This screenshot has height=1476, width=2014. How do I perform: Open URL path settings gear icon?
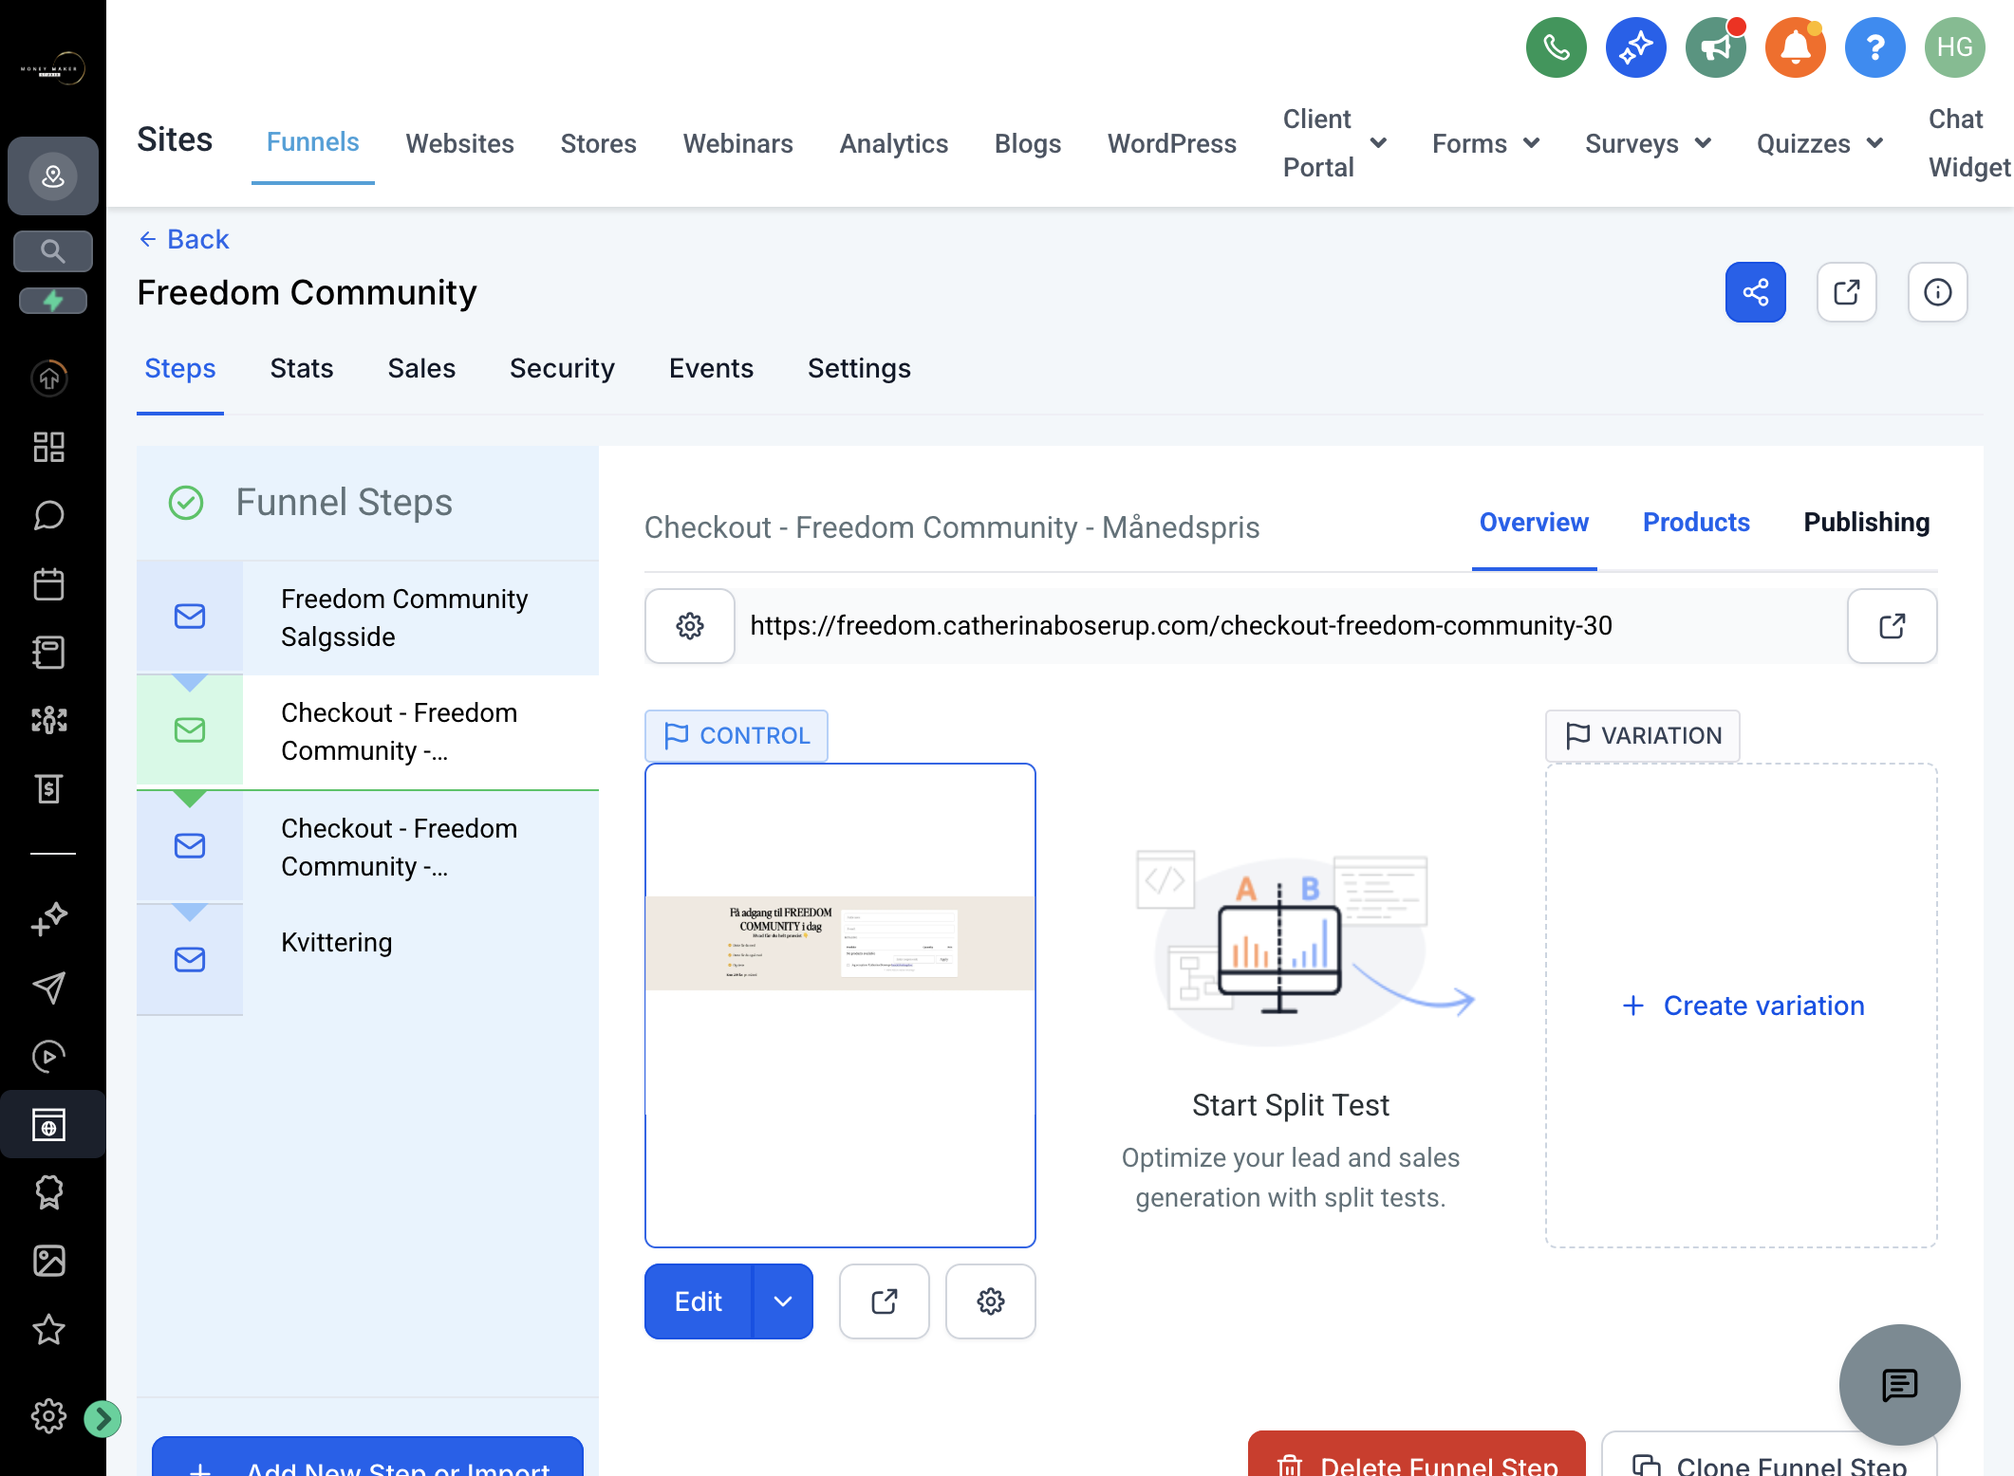pos(690,626)
